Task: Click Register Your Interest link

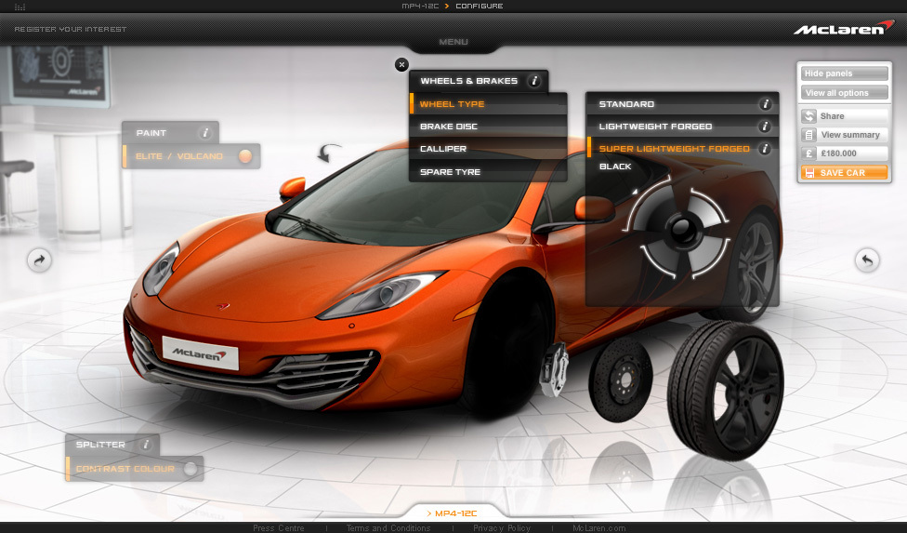Action: coord(70,29)
